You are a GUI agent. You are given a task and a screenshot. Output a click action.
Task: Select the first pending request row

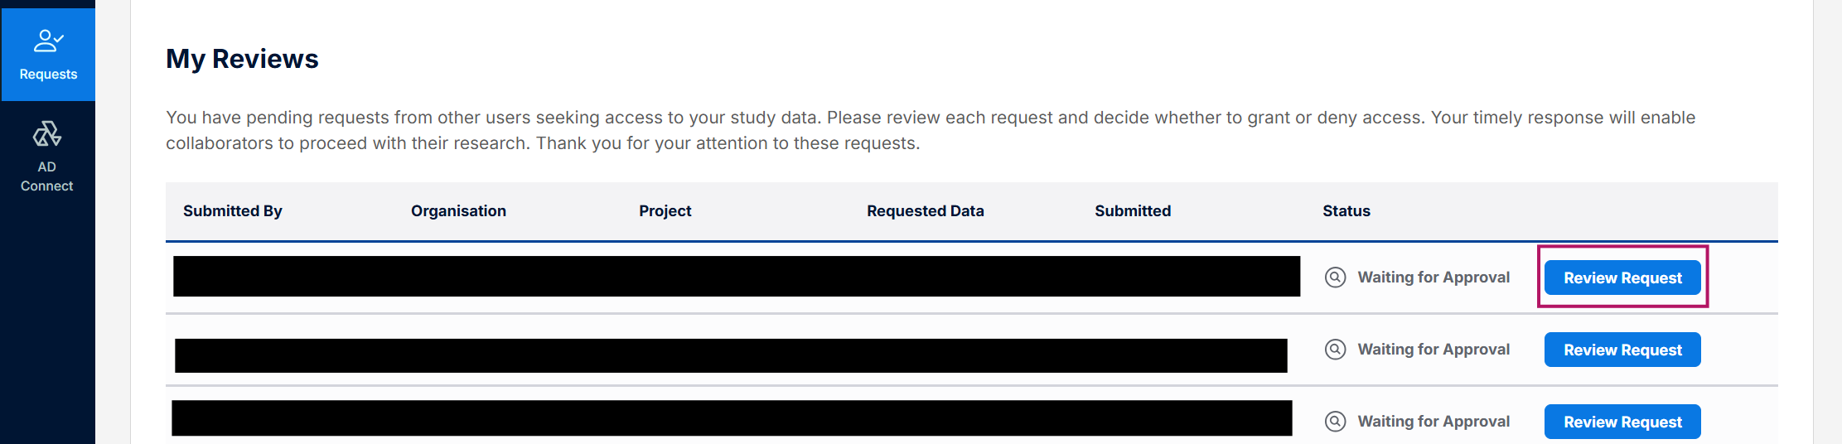coord(736,277)
